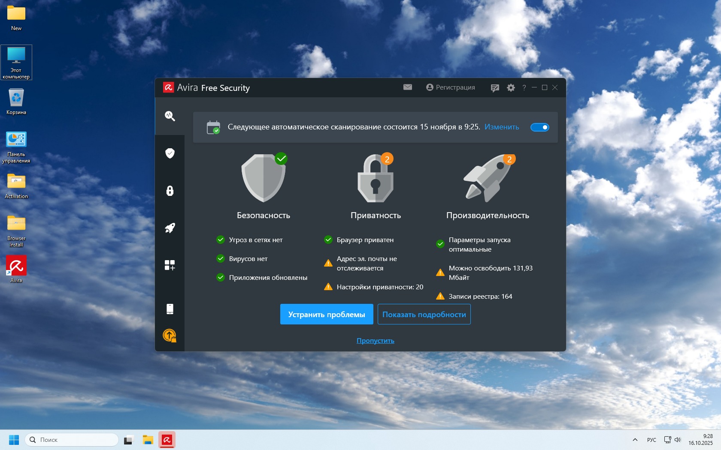Select the New folder on desktop
The height and width of the screenshot is (450, 721).
[16, 18]
